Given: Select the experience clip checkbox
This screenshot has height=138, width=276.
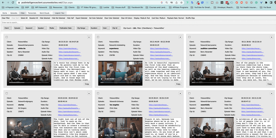Looking at the screenshot, I should click(x=98, y=37).
